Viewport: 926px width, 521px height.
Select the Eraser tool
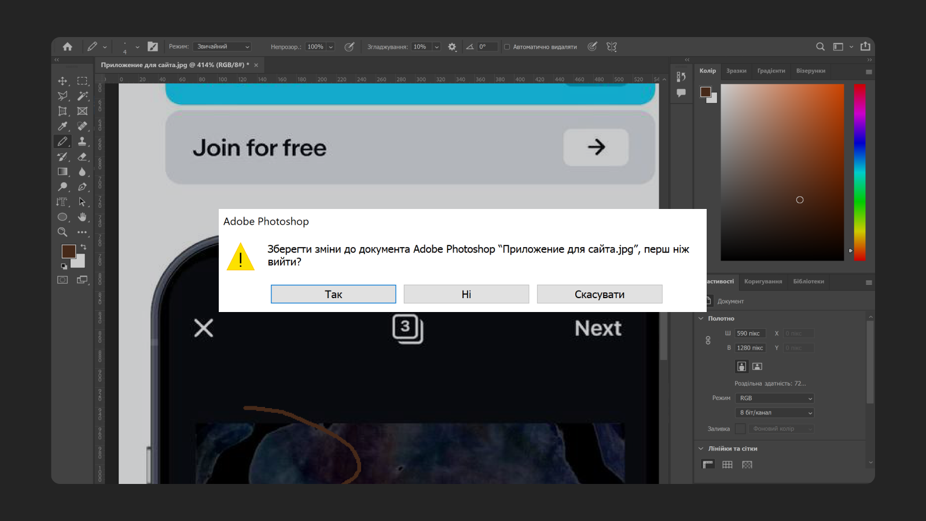(83, 156)
